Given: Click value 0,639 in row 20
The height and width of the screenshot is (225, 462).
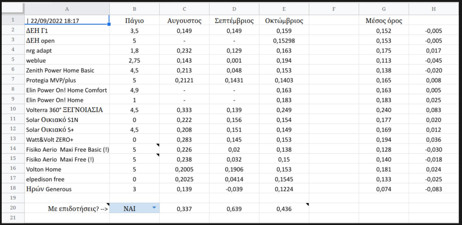Looking at the screenshot, I should 234,209.
